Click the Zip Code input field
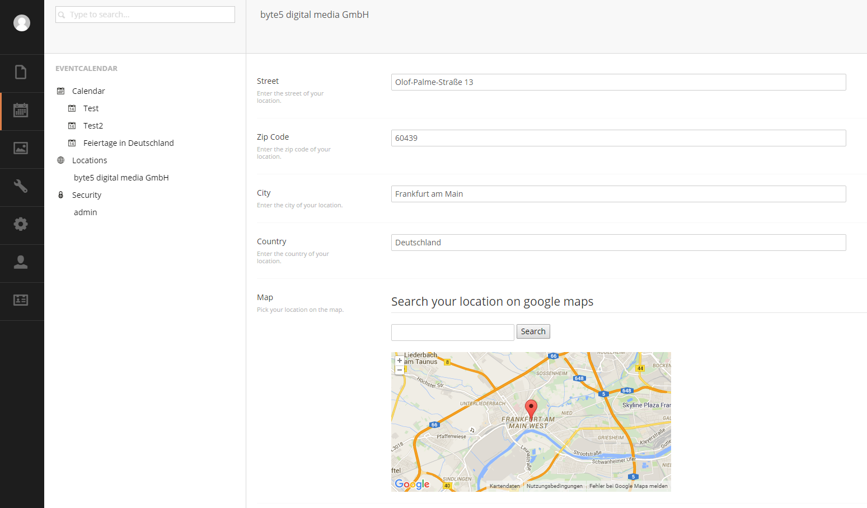 click(618, 138)
